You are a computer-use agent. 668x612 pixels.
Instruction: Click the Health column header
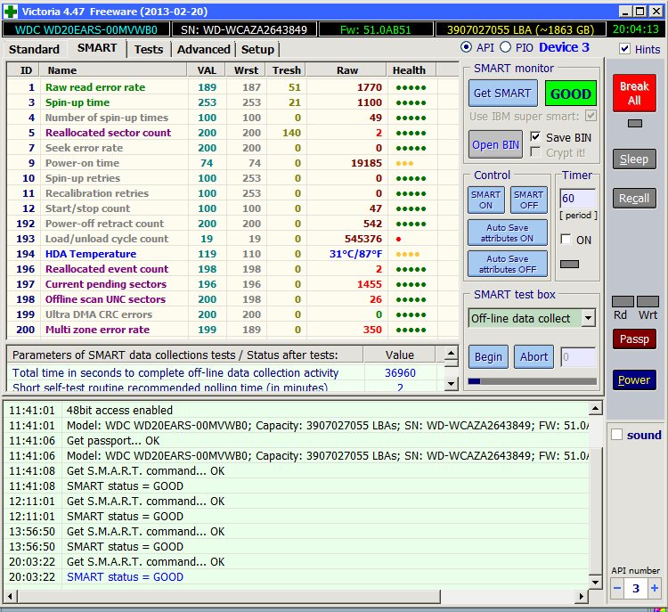411,70
